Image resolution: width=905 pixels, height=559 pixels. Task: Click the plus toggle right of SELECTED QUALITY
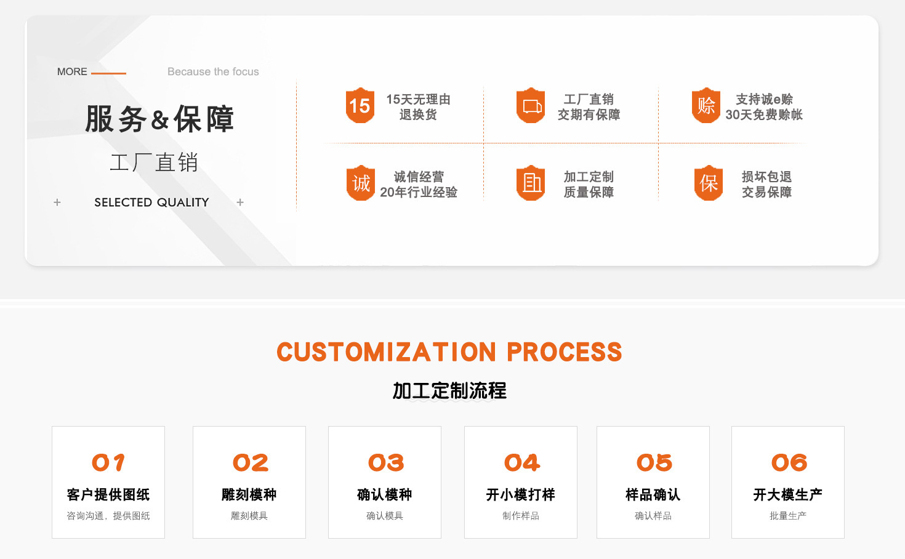click(240, 202)
